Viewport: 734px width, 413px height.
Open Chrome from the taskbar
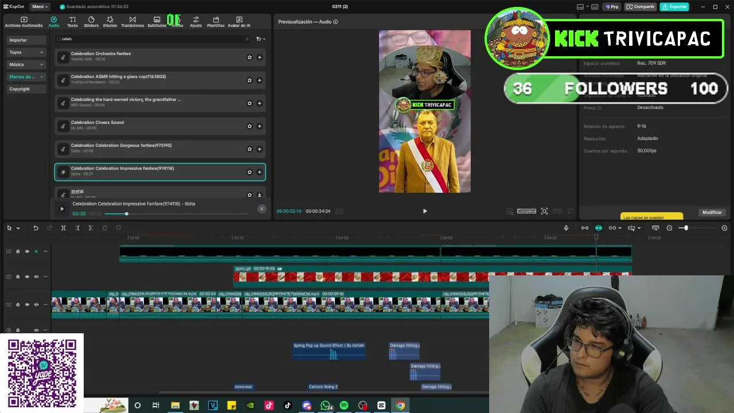pos(400,406)
